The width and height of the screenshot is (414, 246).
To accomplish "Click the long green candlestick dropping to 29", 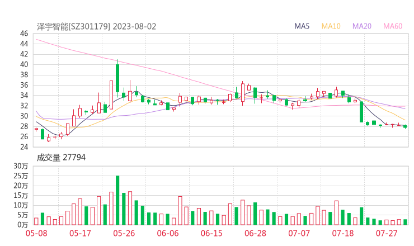I will pyautogui.click(x=361, y=112).
